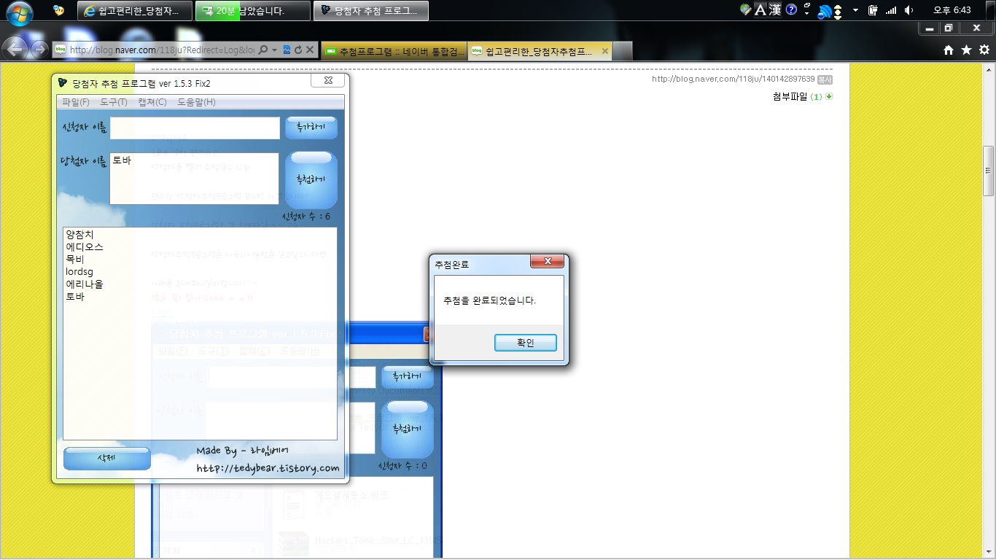
Task: Open Favorites with the star icon
Action: [x=967, y=50]
